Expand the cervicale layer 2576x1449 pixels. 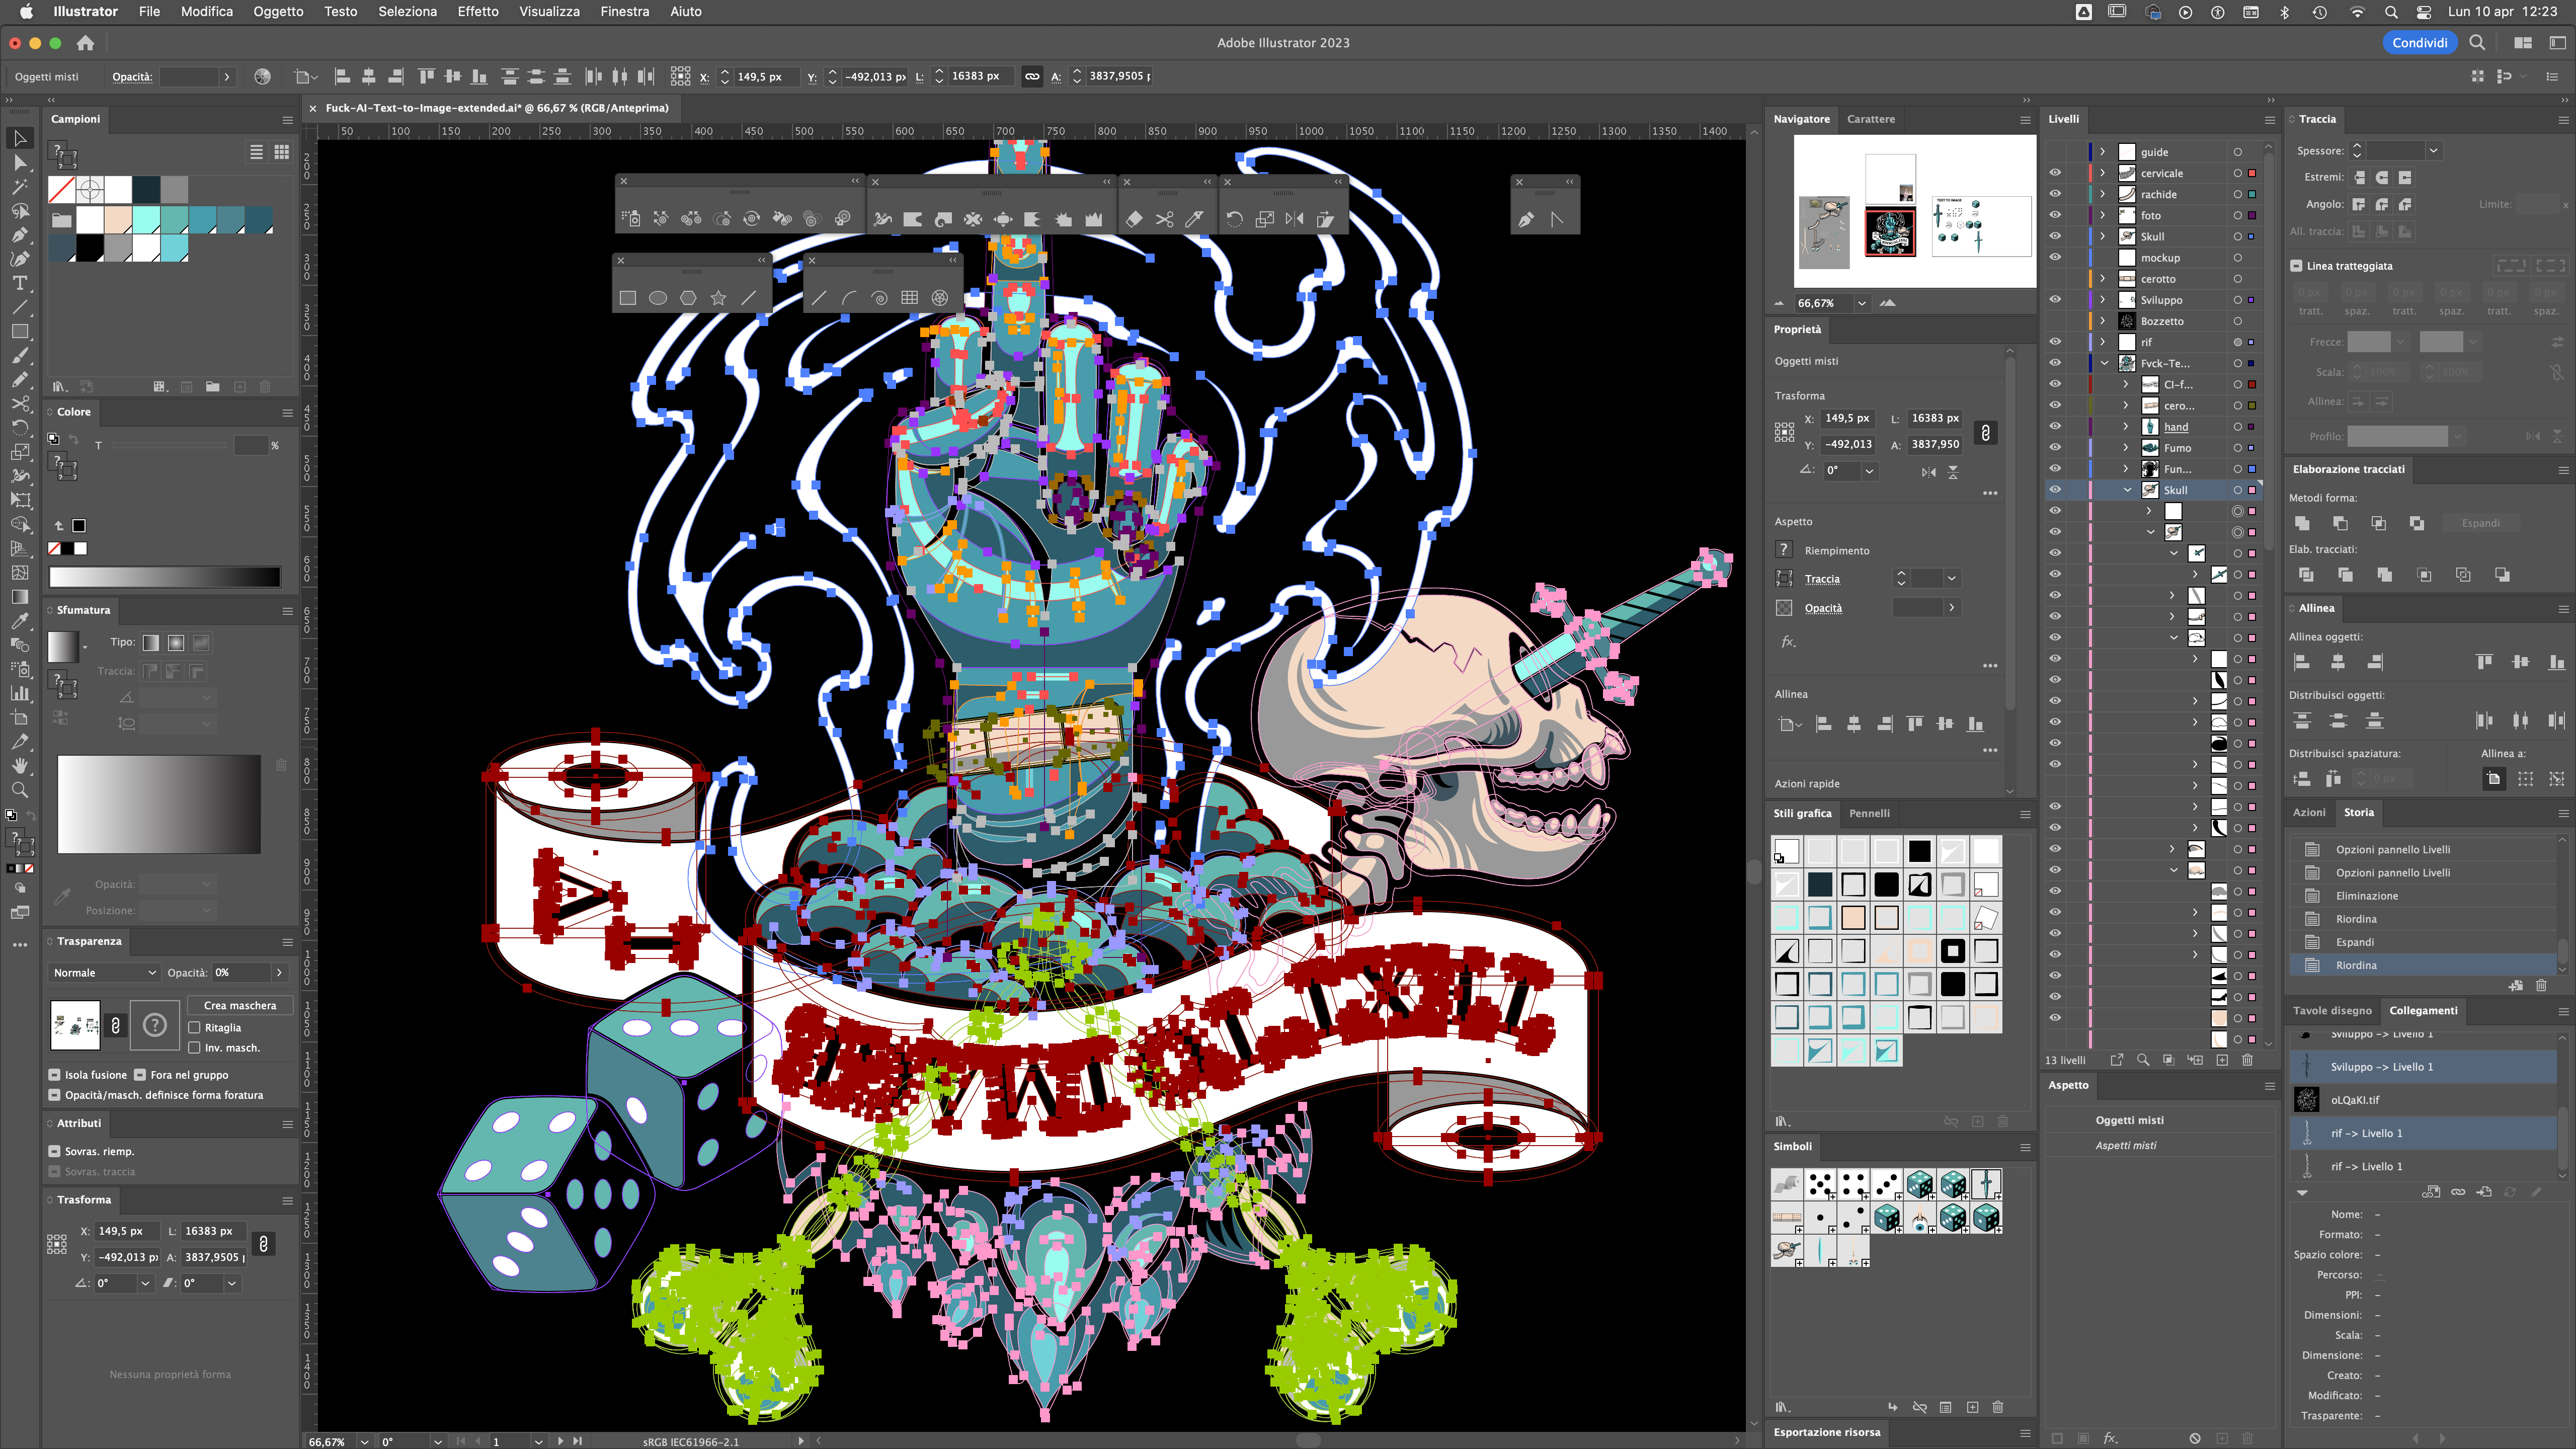[x=2102, y=173]
